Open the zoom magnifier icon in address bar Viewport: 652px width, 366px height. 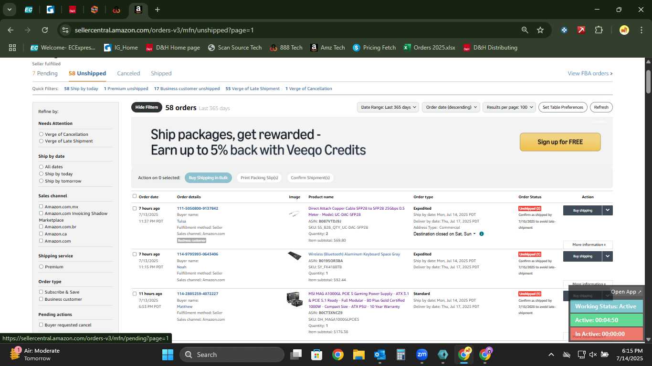click(x=525, y=30)
